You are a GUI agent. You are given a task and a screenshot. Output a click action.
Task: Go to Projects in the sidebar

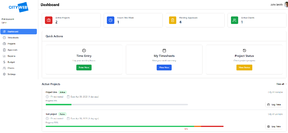pos(12,44)
